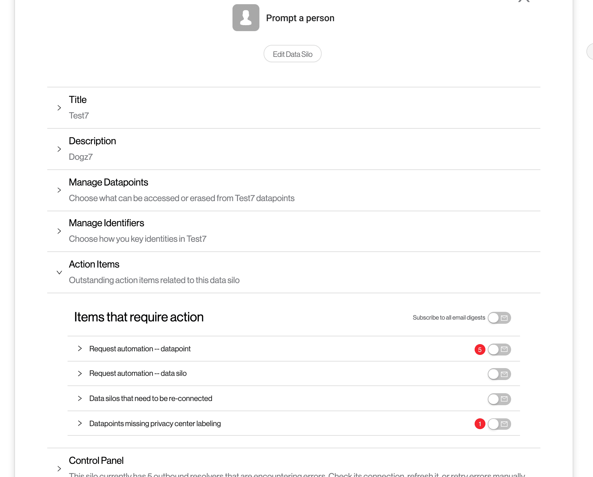593x477 pixels.
Task: Expand Datapoints missing privacy center labeling row
Action: (80, 423)
